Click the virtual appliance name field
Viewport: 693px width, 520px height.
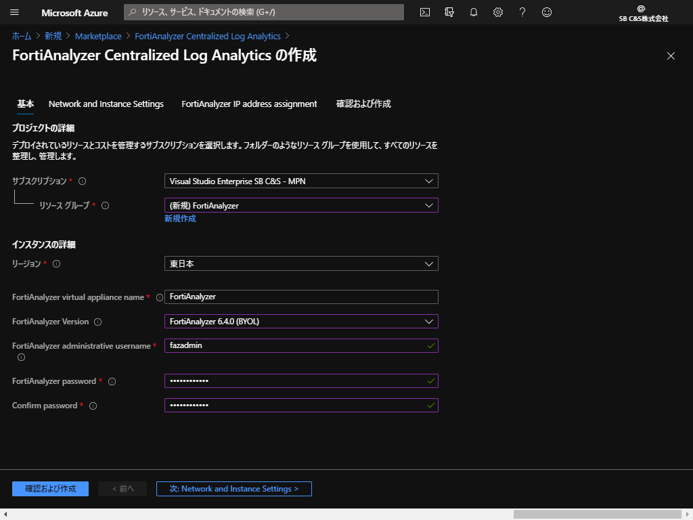coord(301,297)
